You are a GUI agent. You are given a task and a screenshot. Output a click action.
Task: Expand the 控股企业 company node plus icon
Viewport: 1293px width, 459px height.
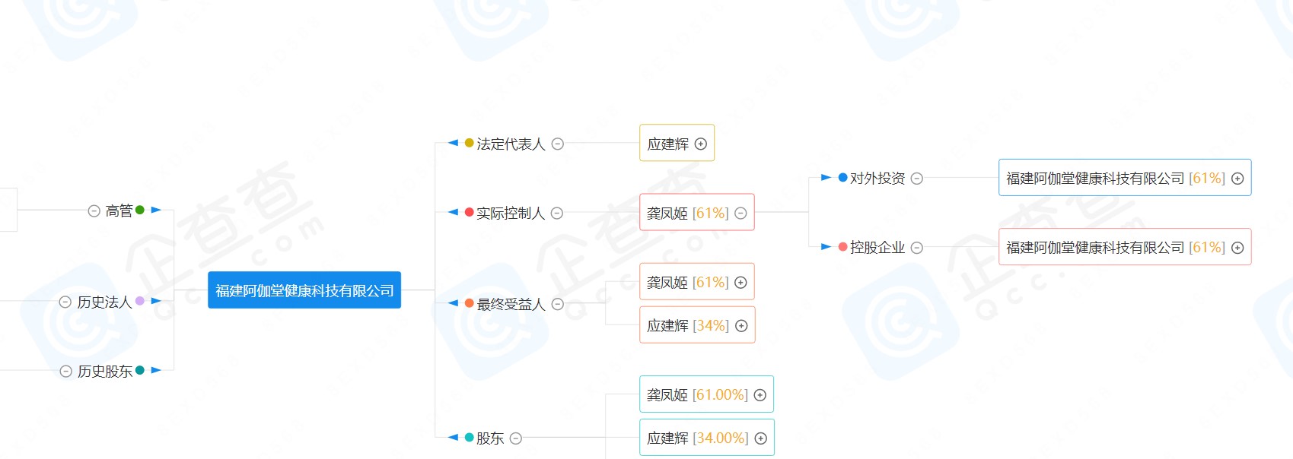click(x=1237, y=248)
